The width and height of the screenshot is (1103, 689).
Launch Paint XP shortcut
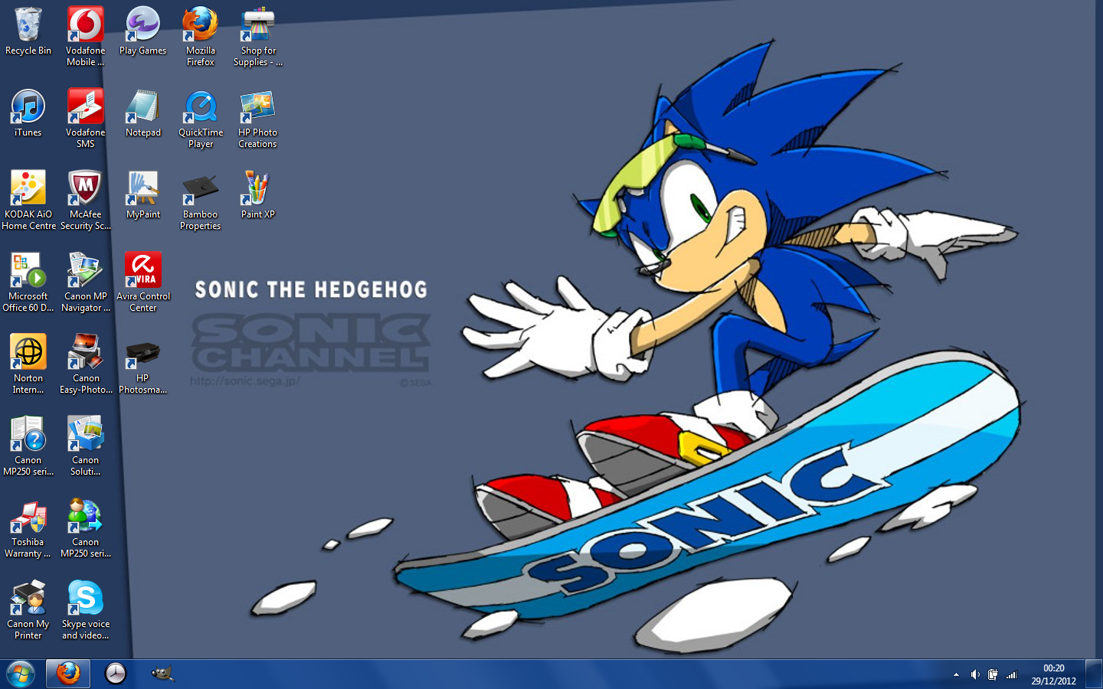[x=258, y=195]
